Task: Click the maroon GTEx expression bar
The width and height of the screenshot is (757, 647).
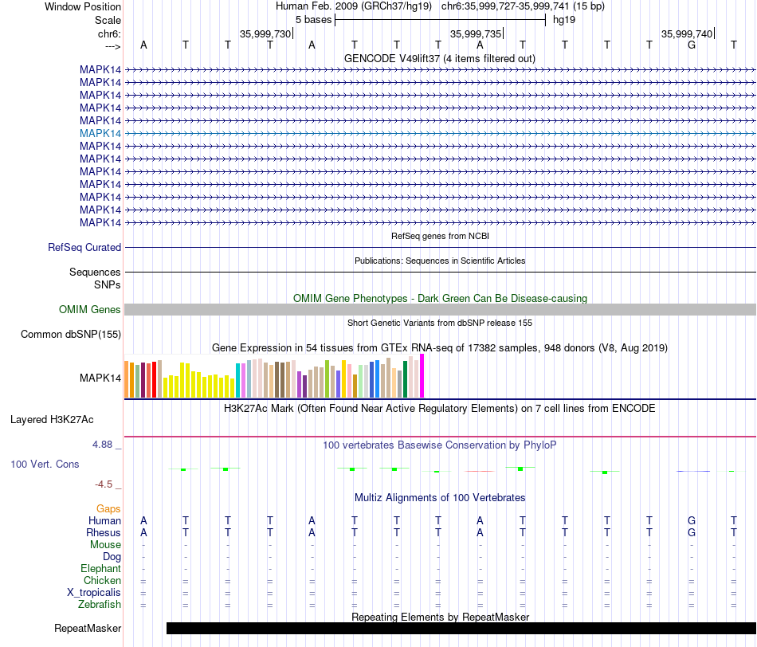Action: [x=143, y=380]
